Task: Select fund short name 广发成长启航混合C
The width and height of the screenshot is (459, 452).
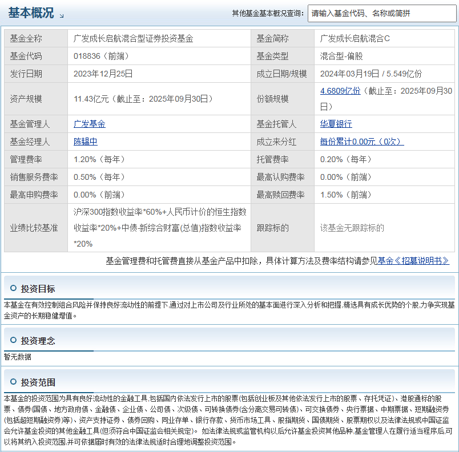Action: [355, 38]
